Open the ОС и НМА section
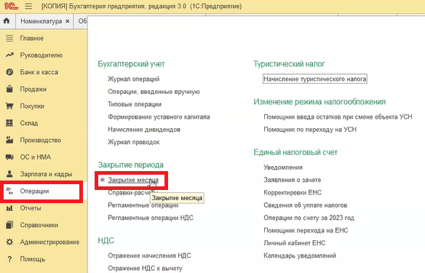The width and height of the screenshot is (425, 273). coord(36,157)
